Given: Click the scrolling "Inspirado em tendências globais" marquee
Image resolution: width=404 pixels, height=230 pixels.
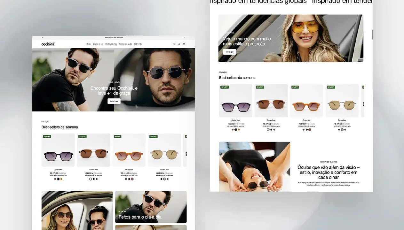Looking at the screenshot, I should point(291,2).
